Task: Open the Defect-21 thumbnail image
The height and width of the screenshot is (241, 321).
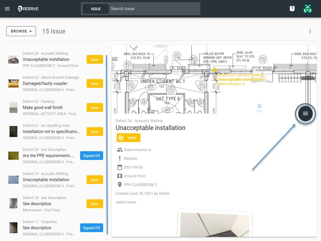Action: (13, 132)
